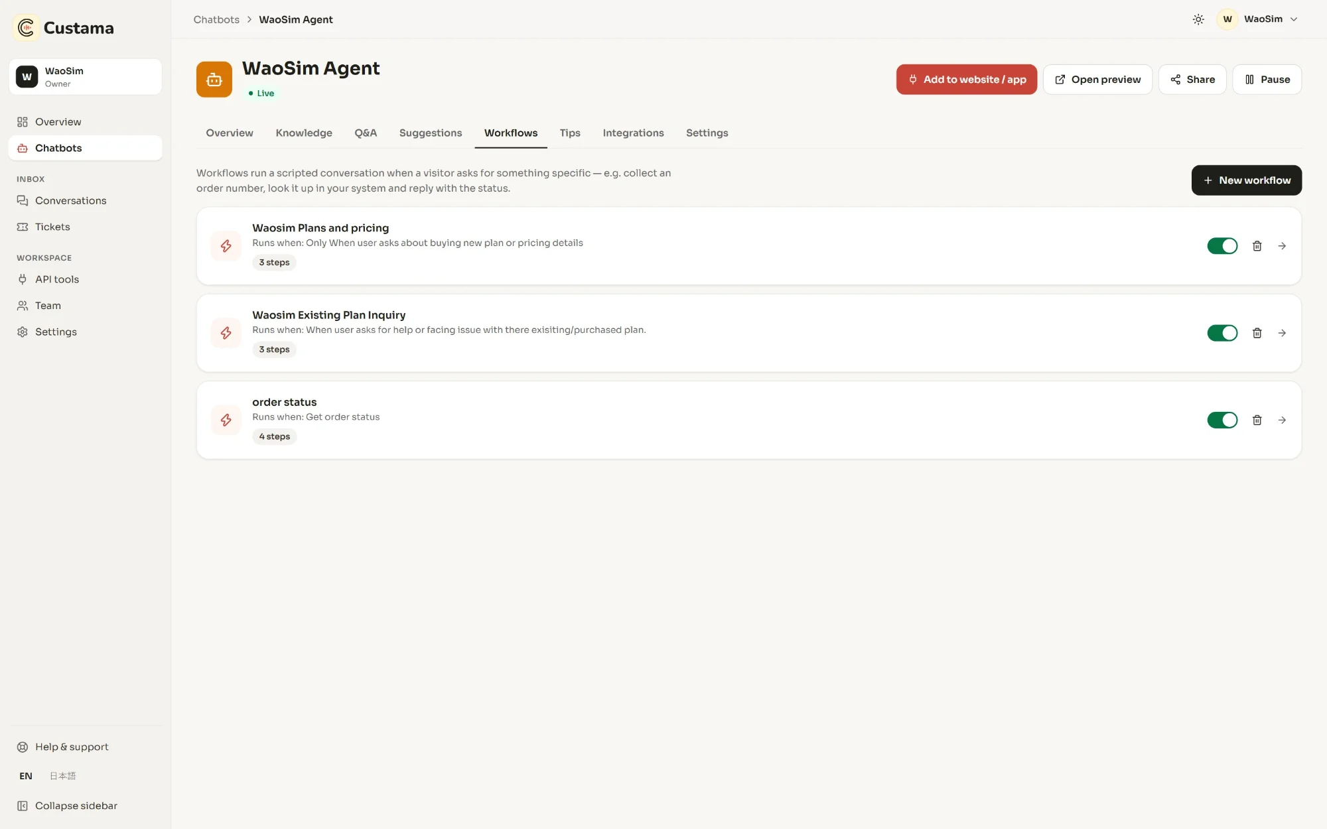1327x829 pixels.
Task: Click 3 steps badge under Existing Plan Inquiry
Action: (x=274, y=350)
